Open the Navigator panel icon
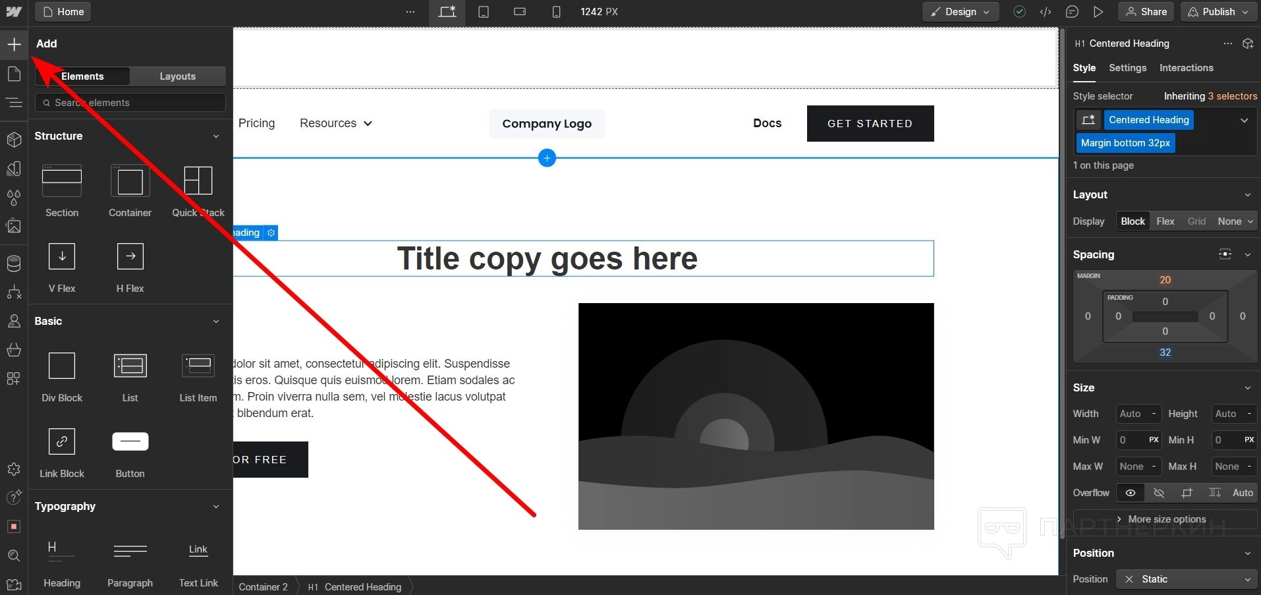 coord(14,103)
